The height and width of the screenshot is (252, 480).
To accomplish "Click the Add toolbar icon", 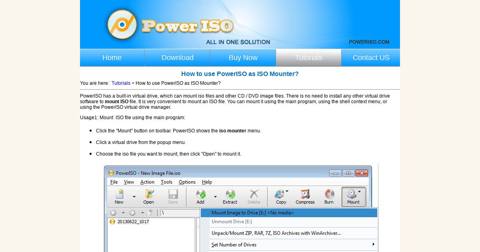I will [x=200, y=194].
